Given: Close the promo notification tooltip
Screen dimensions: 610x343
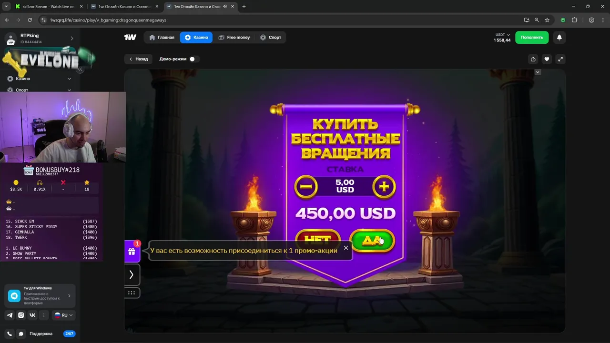Looking at the screenshot, I should (346, 248).
